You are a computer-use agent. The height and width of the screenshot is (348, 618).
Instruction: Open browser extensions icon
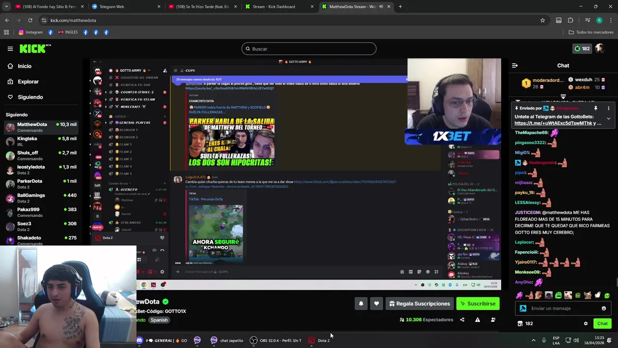[570, 20]
